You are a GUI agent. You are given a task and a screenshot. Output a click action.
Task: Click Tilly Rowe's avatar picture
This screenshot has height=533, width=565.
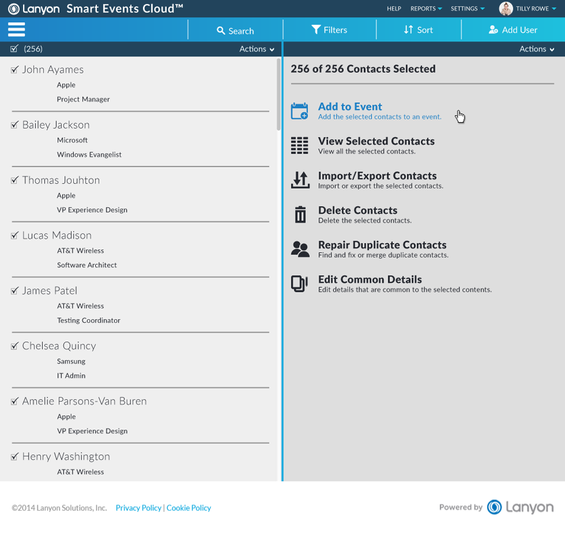click(x=505, y=9)
